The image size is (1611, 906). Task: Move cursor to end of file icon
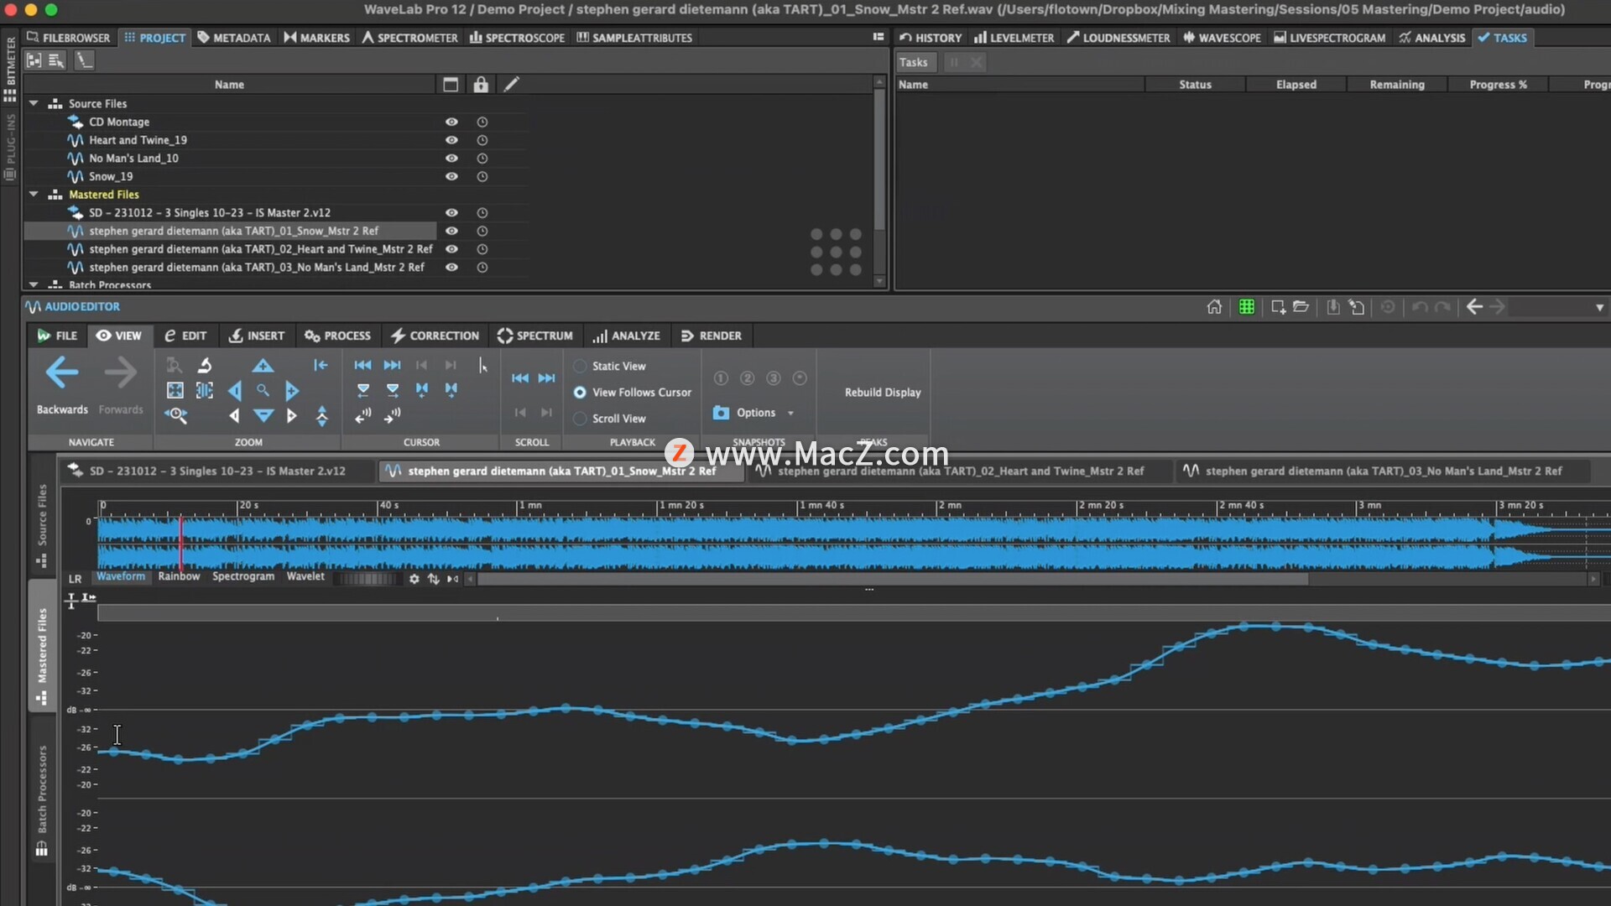pyautogui.click(x=392, y=365)
